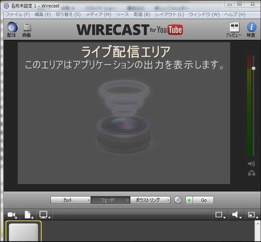Toggle the green AutoLive indicator
This screenshot has height=242, width=261.
[189, 200]
